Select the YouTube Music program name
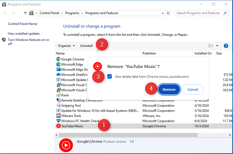 (x=72, y=126)
